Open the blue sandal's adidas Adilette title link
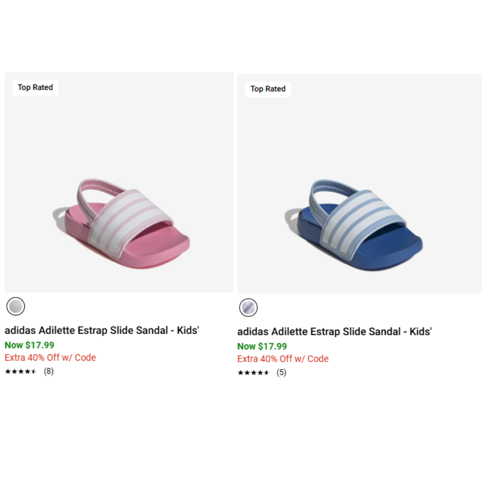Screen dimensions: 486x486 334,331
